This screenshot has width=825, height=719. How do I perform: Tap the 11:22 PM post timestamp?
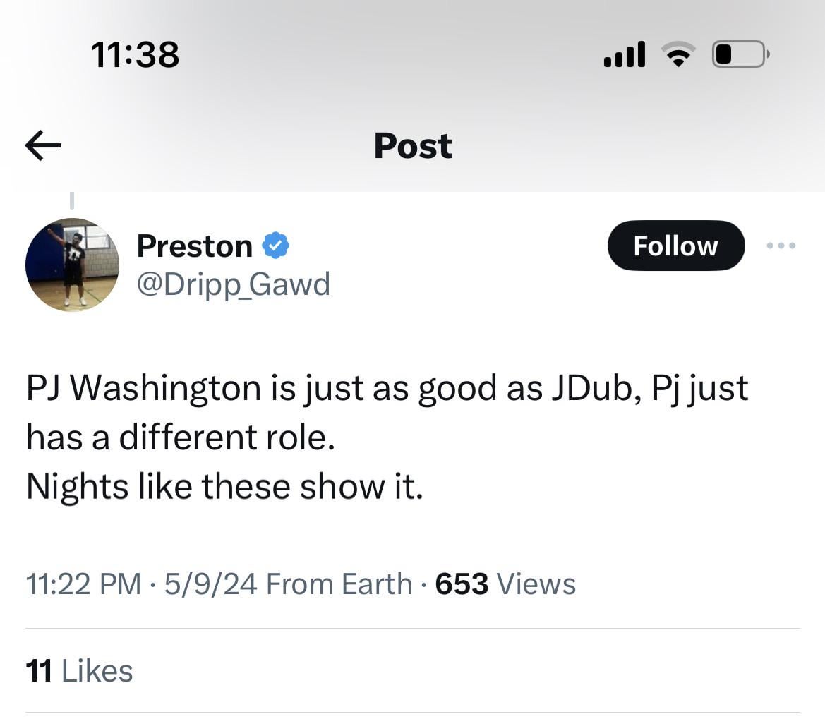point(84,584)
